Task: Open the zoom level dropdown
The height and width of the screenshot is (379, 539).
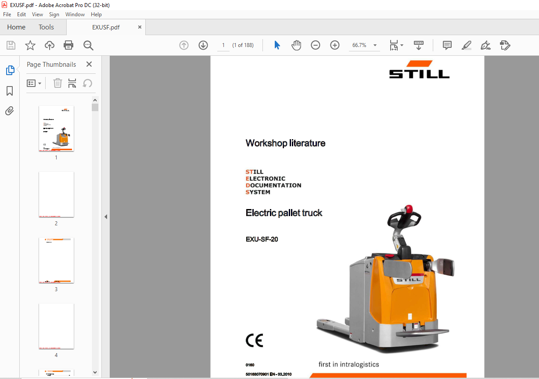Action: pyautogui.click(x=375, y=45)
